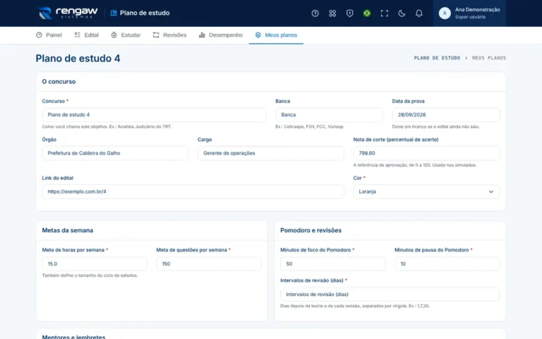
Task: Click PLANO DE ESTUDO breadcrumb
Action: tap(437, 58)
